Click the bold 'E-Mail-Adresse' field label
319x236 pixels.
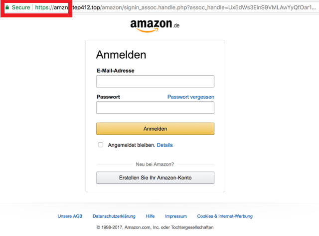115,71
